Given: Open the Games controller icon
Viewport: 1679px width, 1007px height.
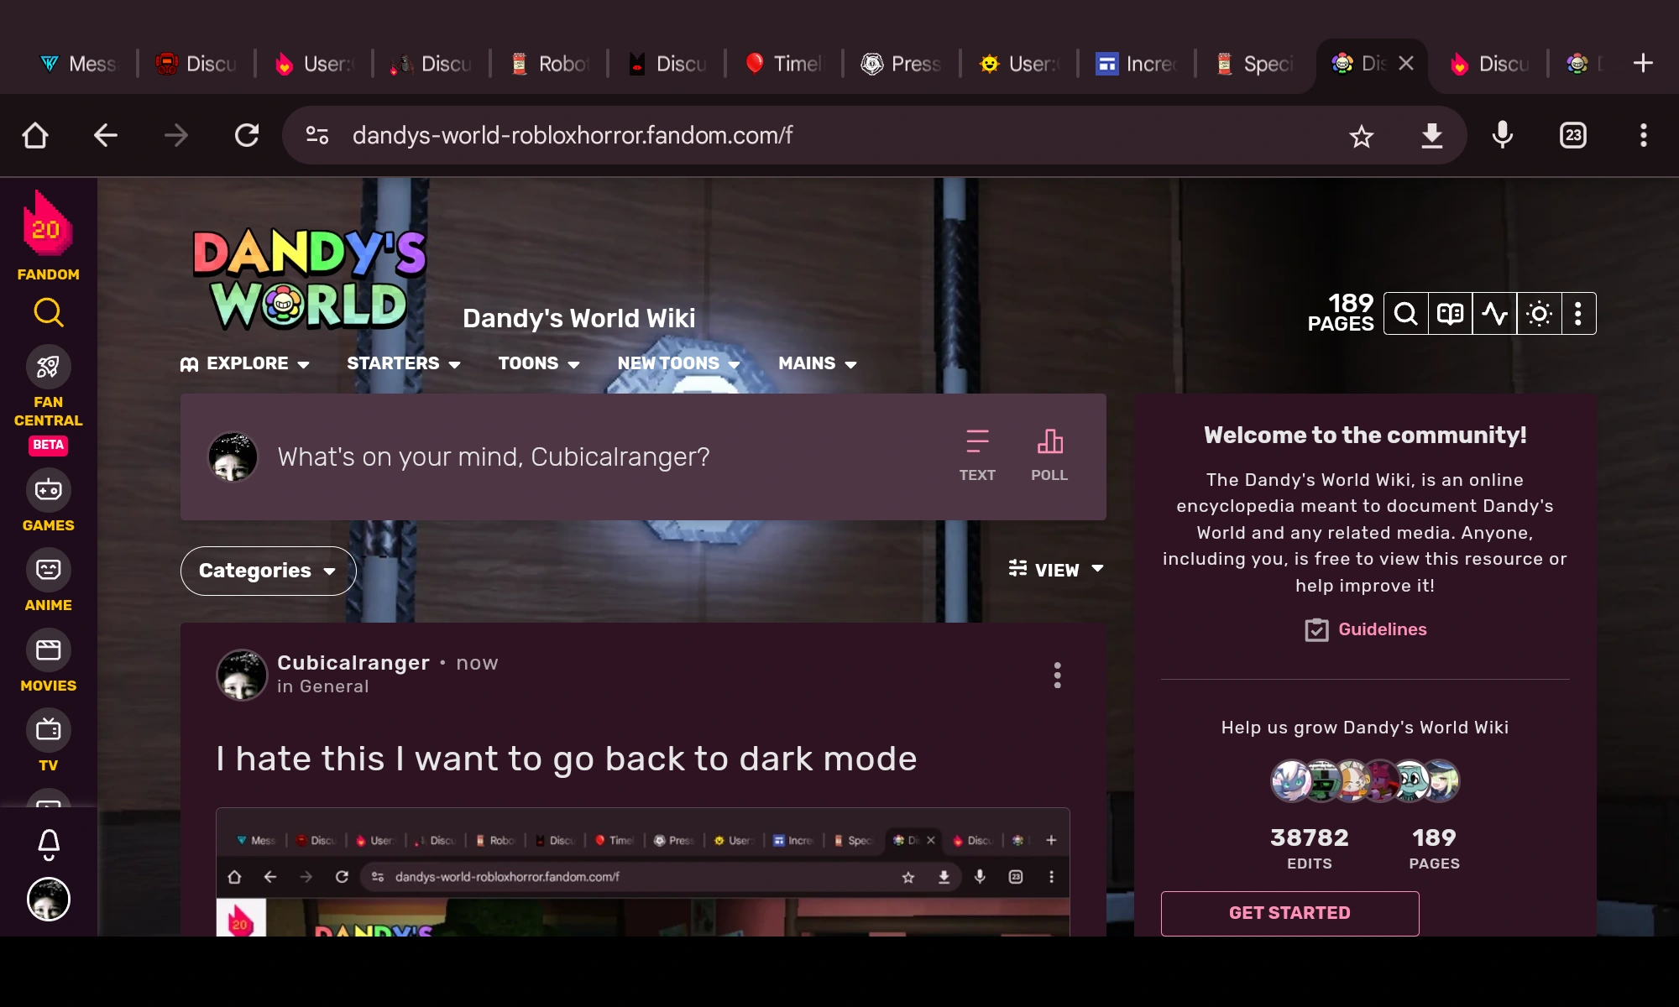Looking at the screenshot, I should [x=48, y=490].
